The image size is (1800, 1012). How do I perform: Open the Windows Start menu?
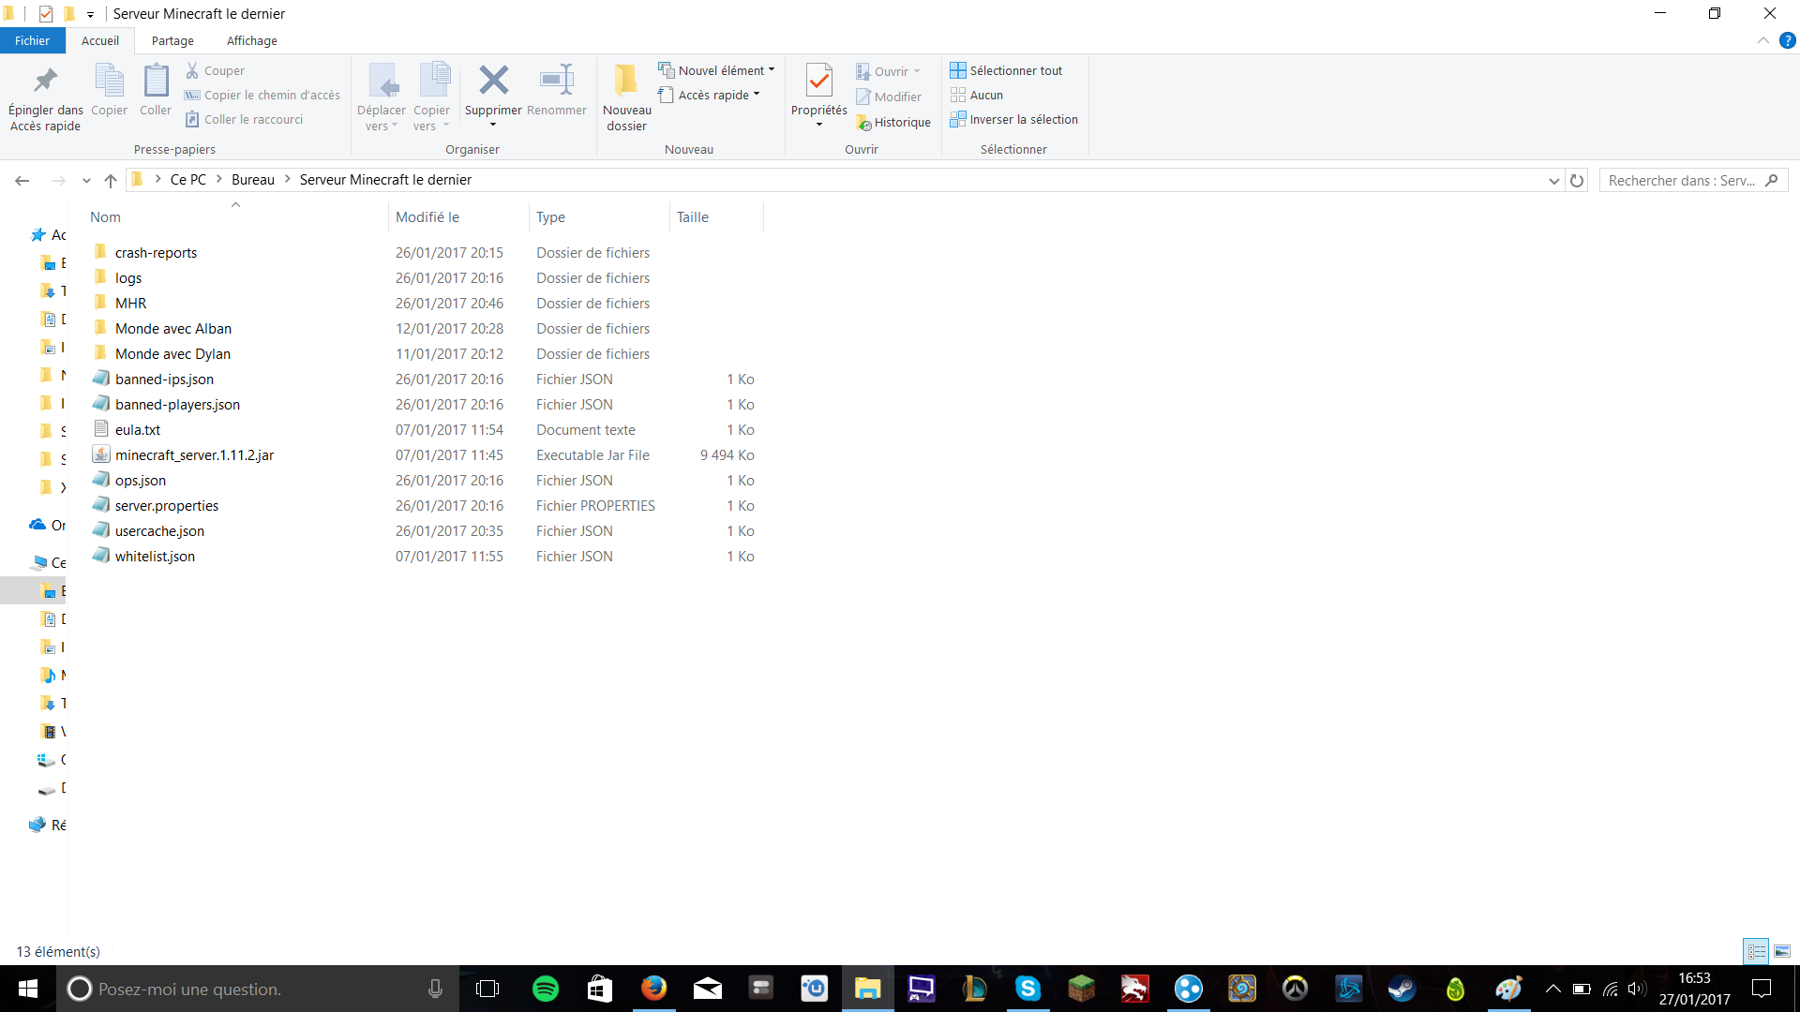[28, 989]
